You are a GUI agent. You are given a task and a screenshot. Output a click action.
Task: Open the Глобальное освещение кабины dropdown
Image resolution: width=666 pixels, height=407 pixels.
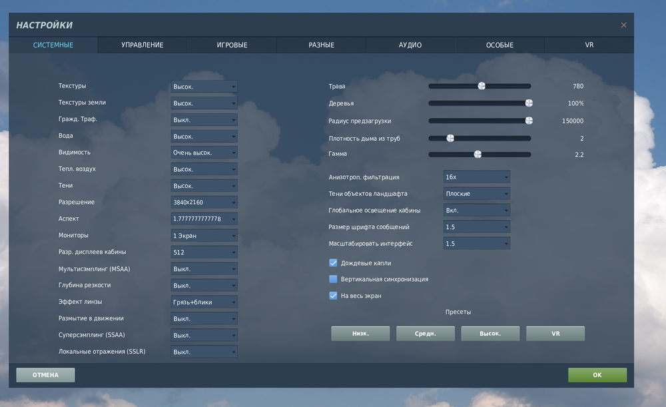(x=476, y=210)
